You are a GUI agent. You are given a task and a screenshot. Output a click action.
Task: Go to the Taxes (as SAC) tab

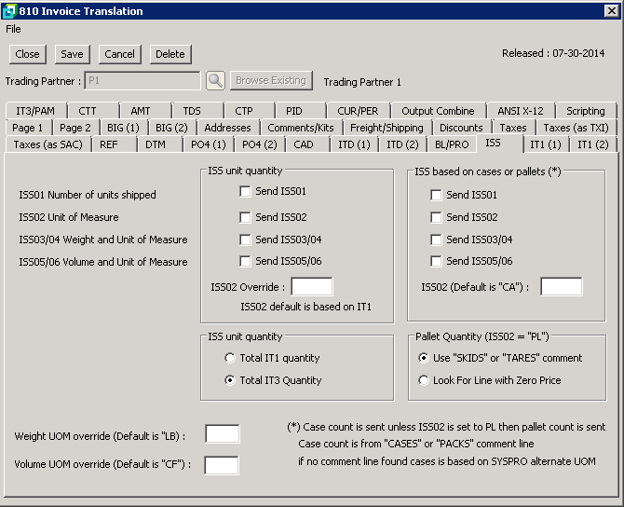(x=47, y=144)
